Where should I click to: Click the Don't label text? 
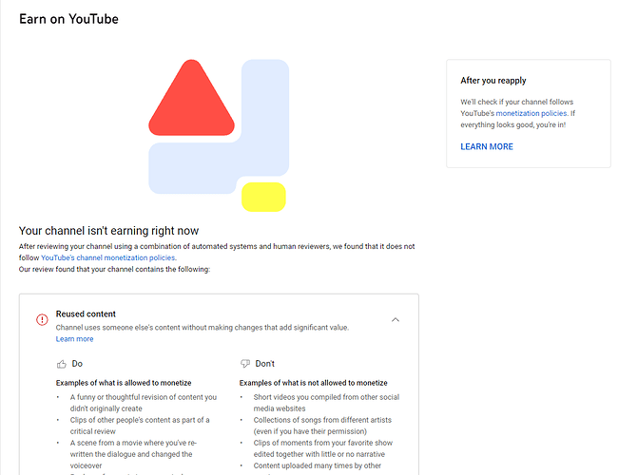click(x=265, y=364)
